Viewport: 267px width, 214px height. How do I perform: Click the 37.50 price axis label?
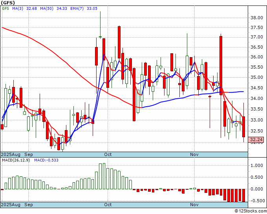[x=258, y=28]
